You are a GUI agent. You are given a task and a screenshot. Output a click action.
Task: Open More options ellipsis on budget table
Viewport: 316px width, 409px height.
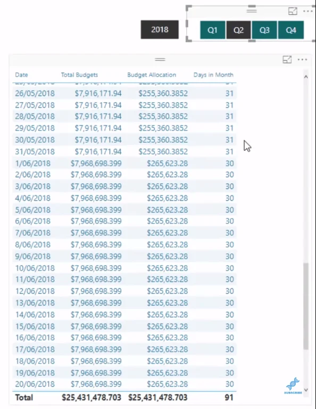click(x=302, y=60)
